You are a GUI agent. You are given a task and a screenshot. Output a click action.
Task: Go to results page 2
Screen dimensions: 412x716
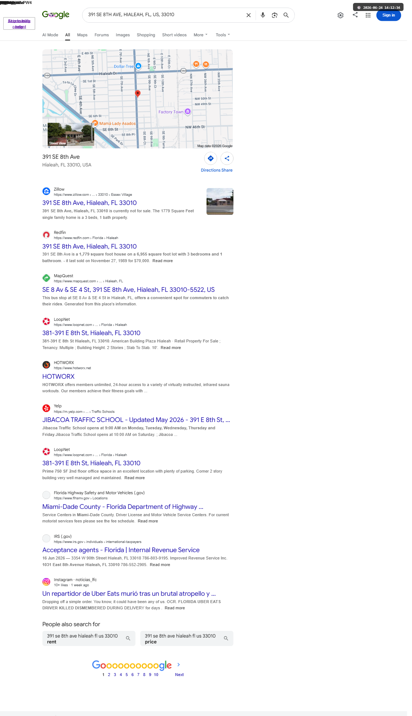coord(109,675)
